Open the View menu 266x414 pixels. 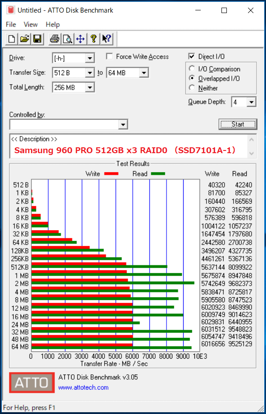[x=31, y=25]
